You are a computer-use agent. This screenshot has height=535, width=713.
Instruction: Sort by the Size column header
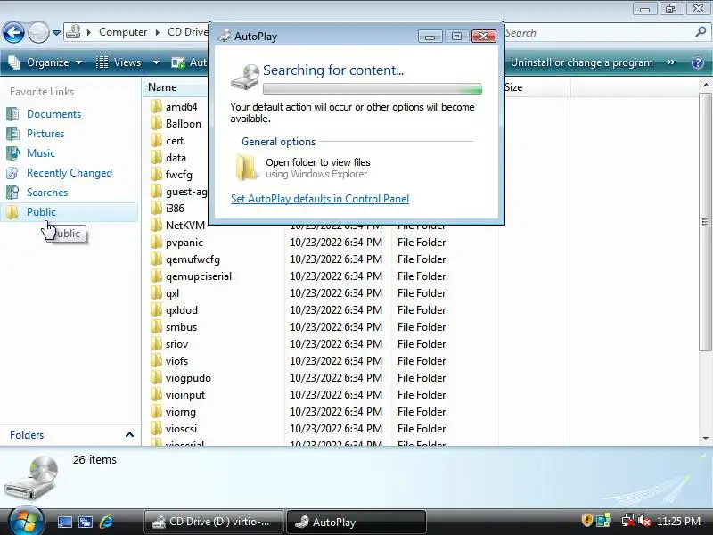coord(537,86)
